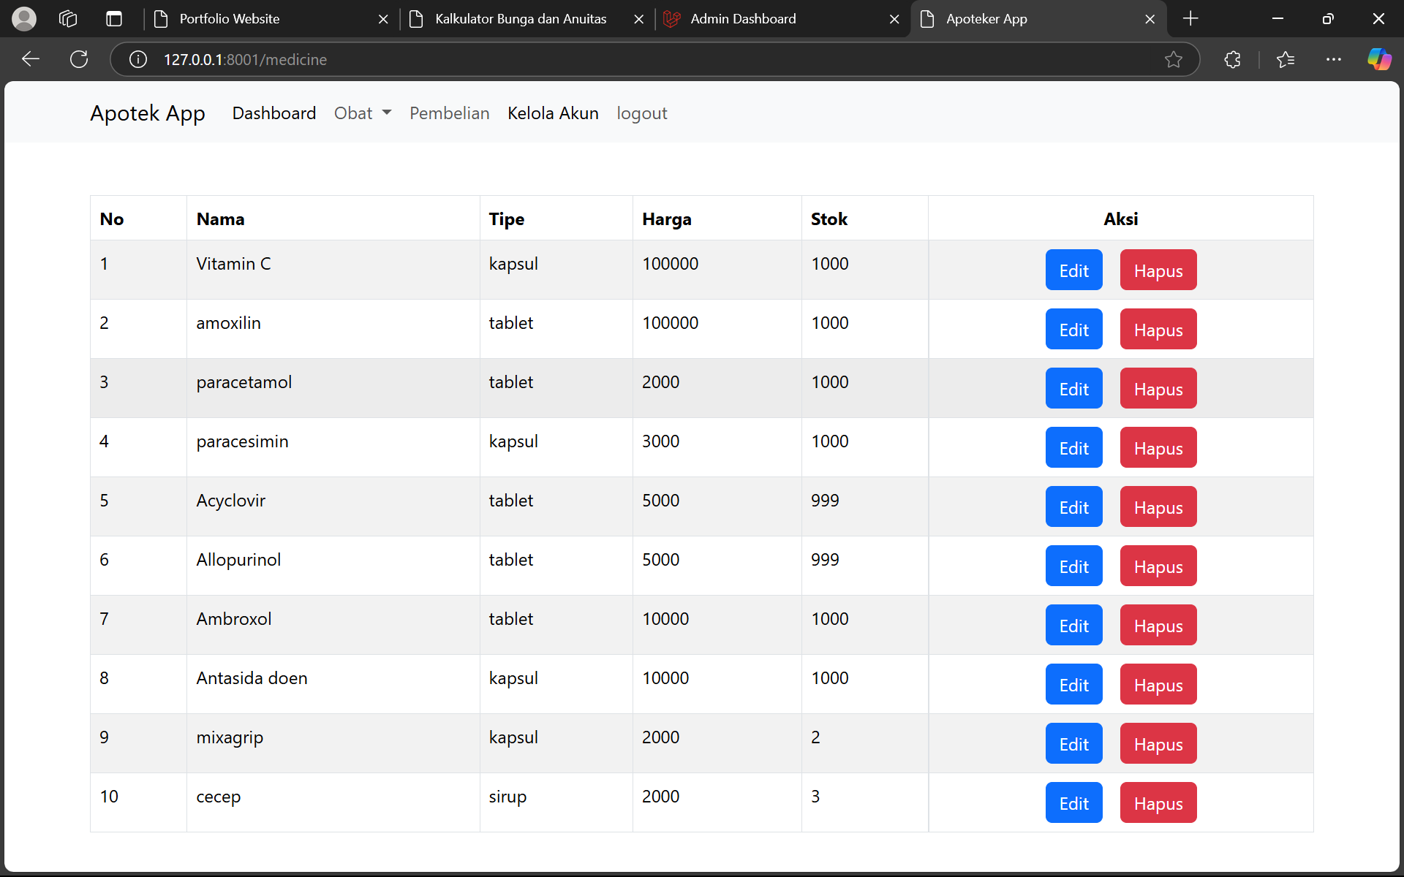1404x877 pixels.
Task: Click the browser back arrow icon
Action: click(x=31, y=59)
